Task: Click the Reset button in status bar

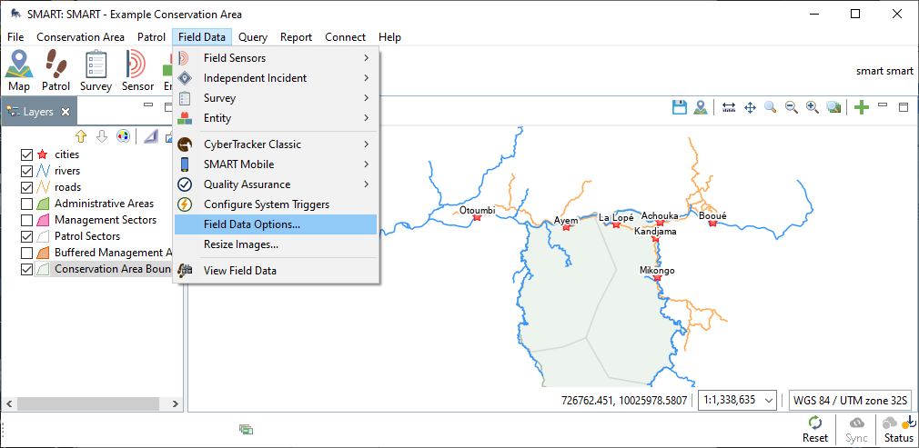Action: [x=815, y=429]
